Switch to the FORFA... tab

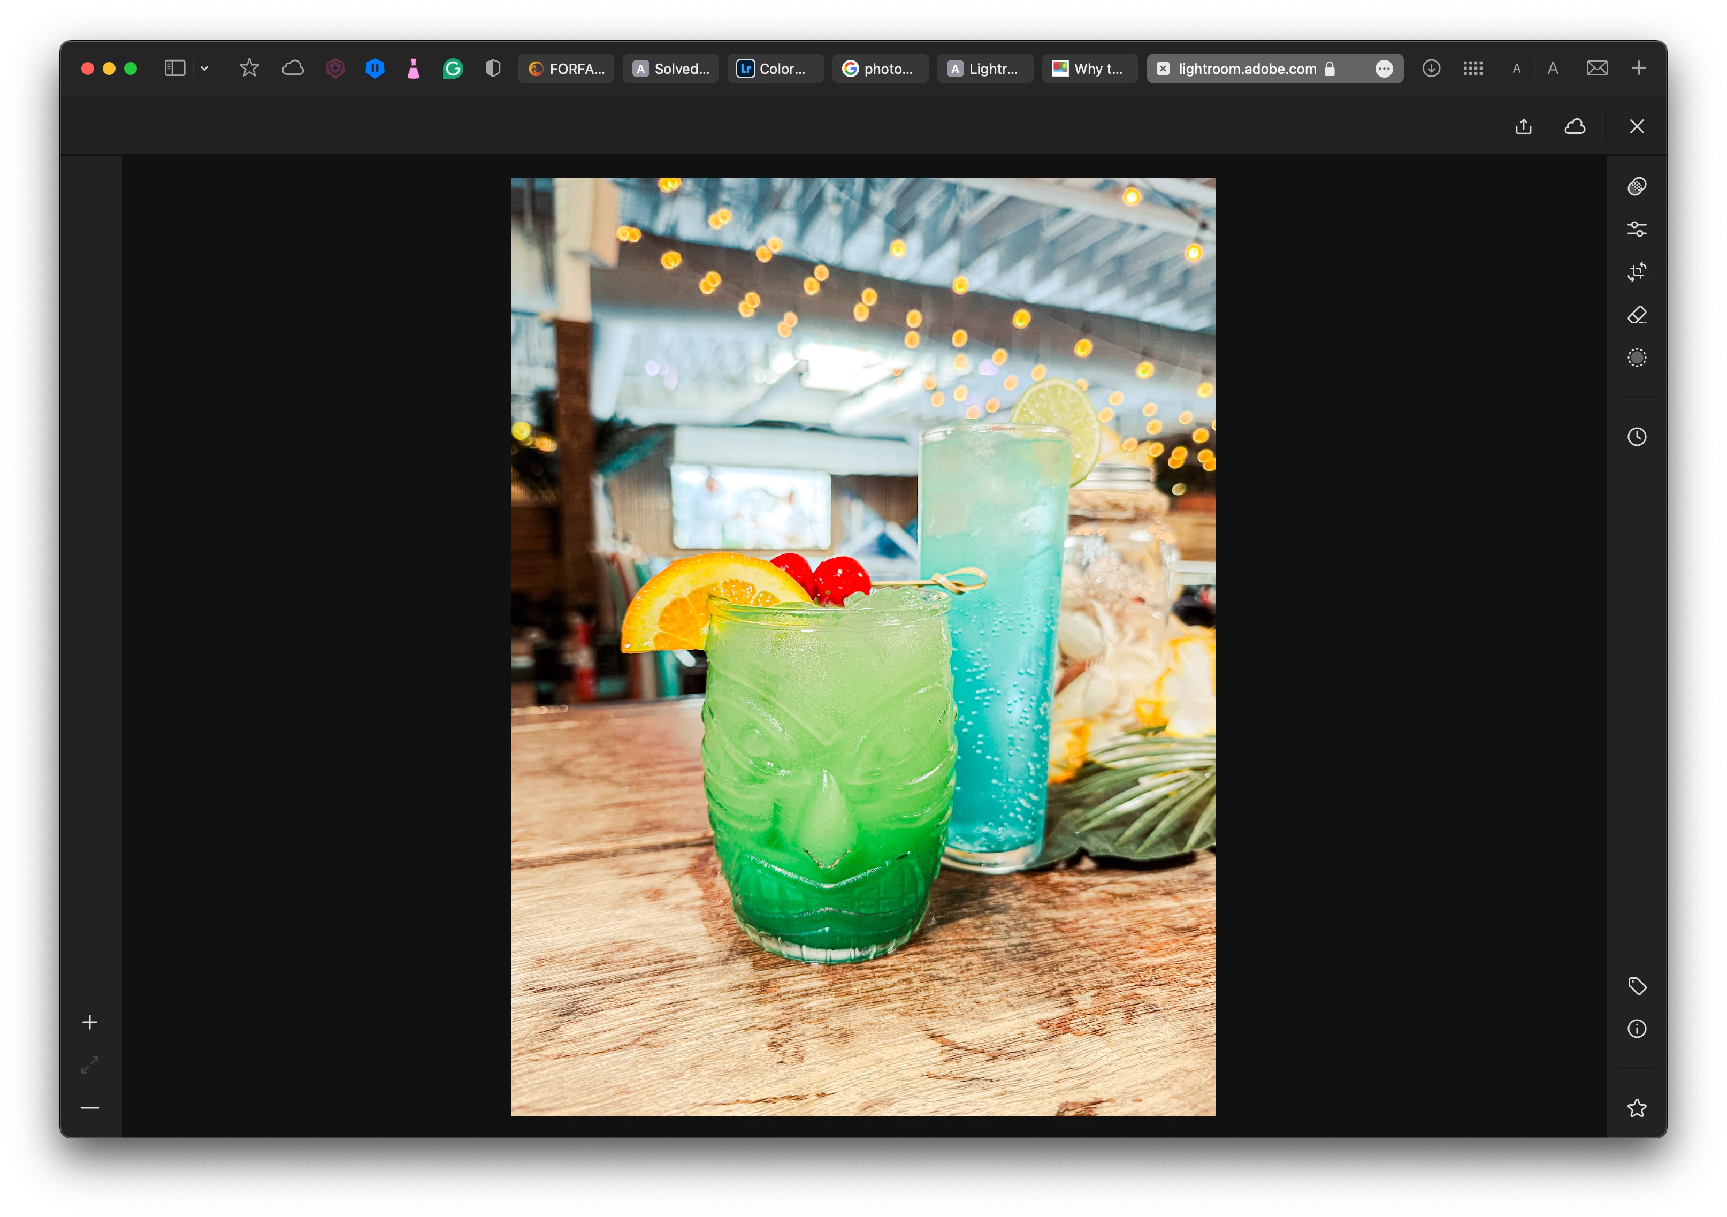point(567,69)
